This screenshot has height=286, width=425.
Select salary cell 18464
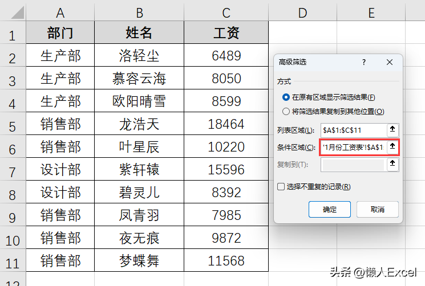226,124
